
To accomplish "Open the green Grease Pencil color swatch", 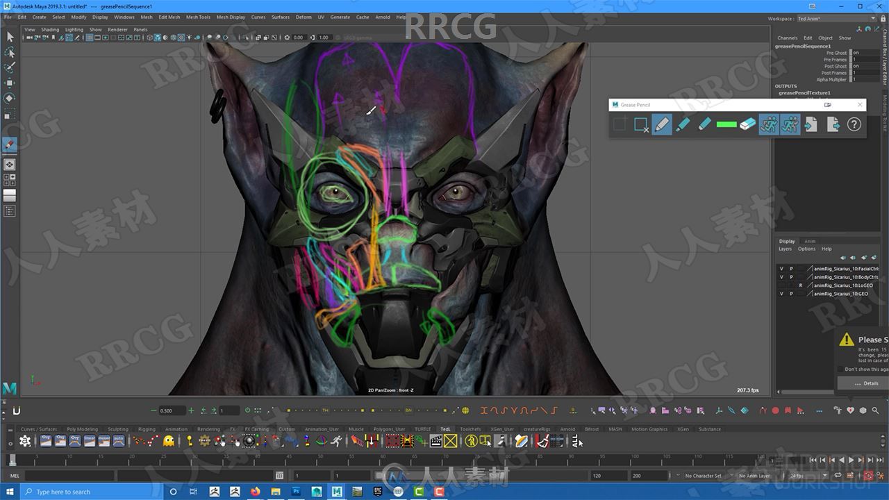I will (x=726, y=124).
